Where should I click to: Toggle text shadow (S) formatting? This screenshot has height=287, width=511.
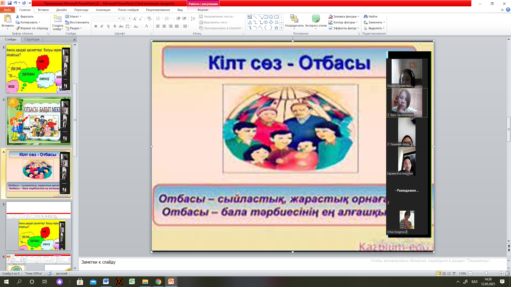pos(114,26)
